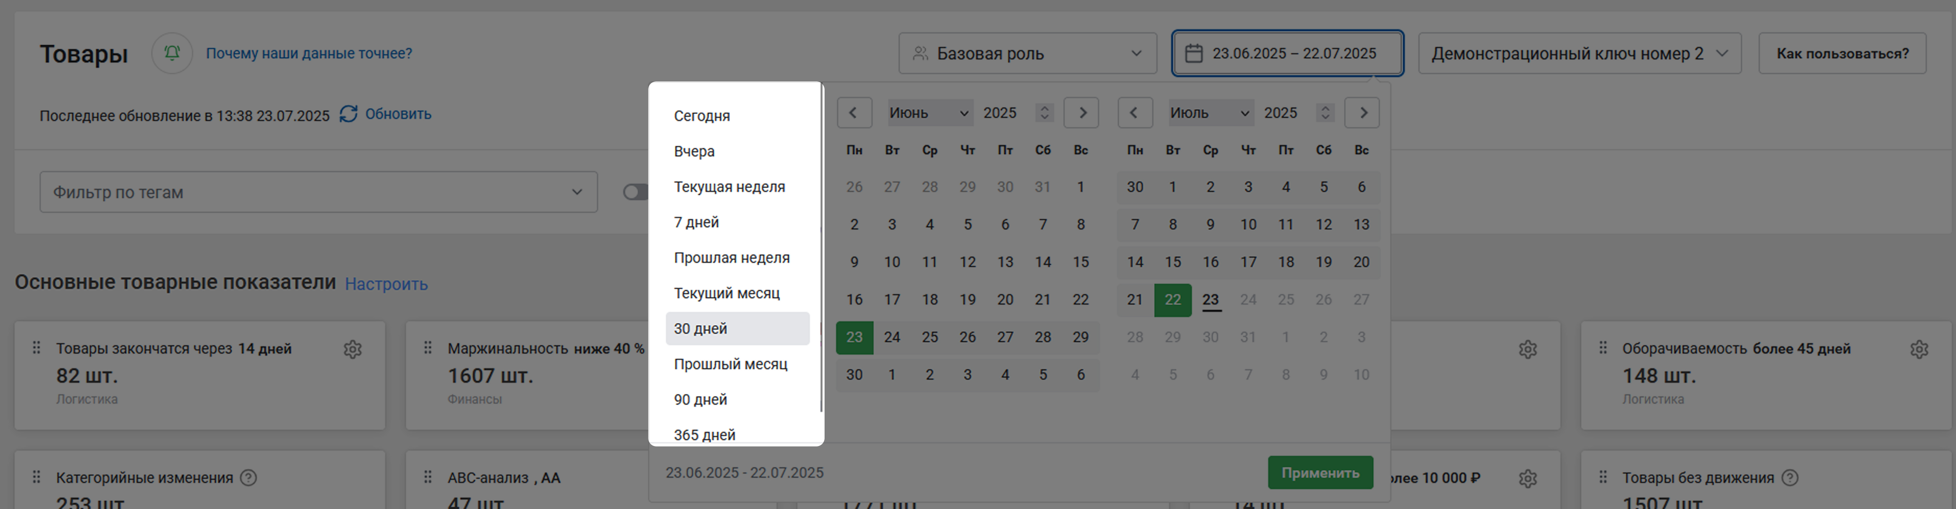This screenshot has width=1956, height=509.
Task: Click the 148 шт. value
Action: click(1659, 375)
